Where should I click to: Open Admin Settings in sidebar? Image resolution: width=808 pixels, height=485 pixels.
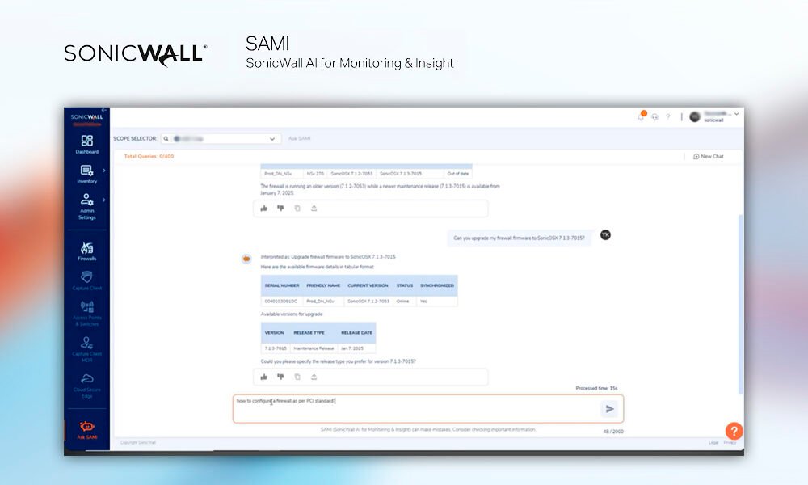click(x=87, y=206)
